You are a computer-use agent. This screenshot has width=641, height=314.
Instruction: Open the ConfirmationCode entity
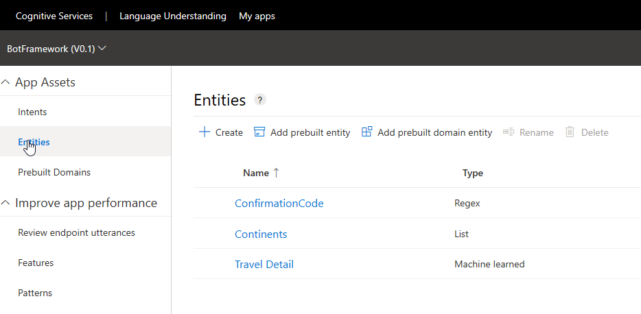[x=279, y=204]
